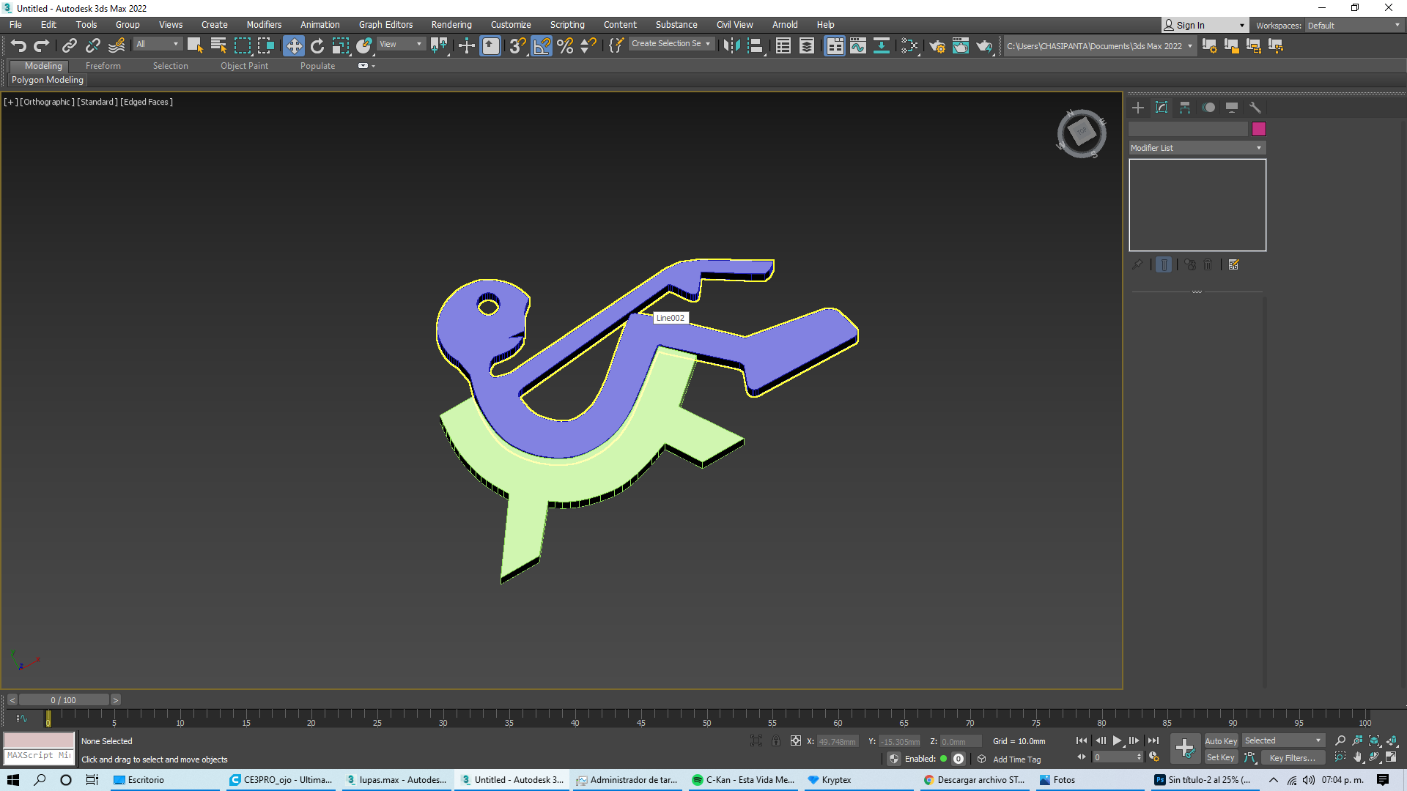Open the Curve Editor
The image size is (1407, 791).
pyautogui.click(x=858, y=46)
